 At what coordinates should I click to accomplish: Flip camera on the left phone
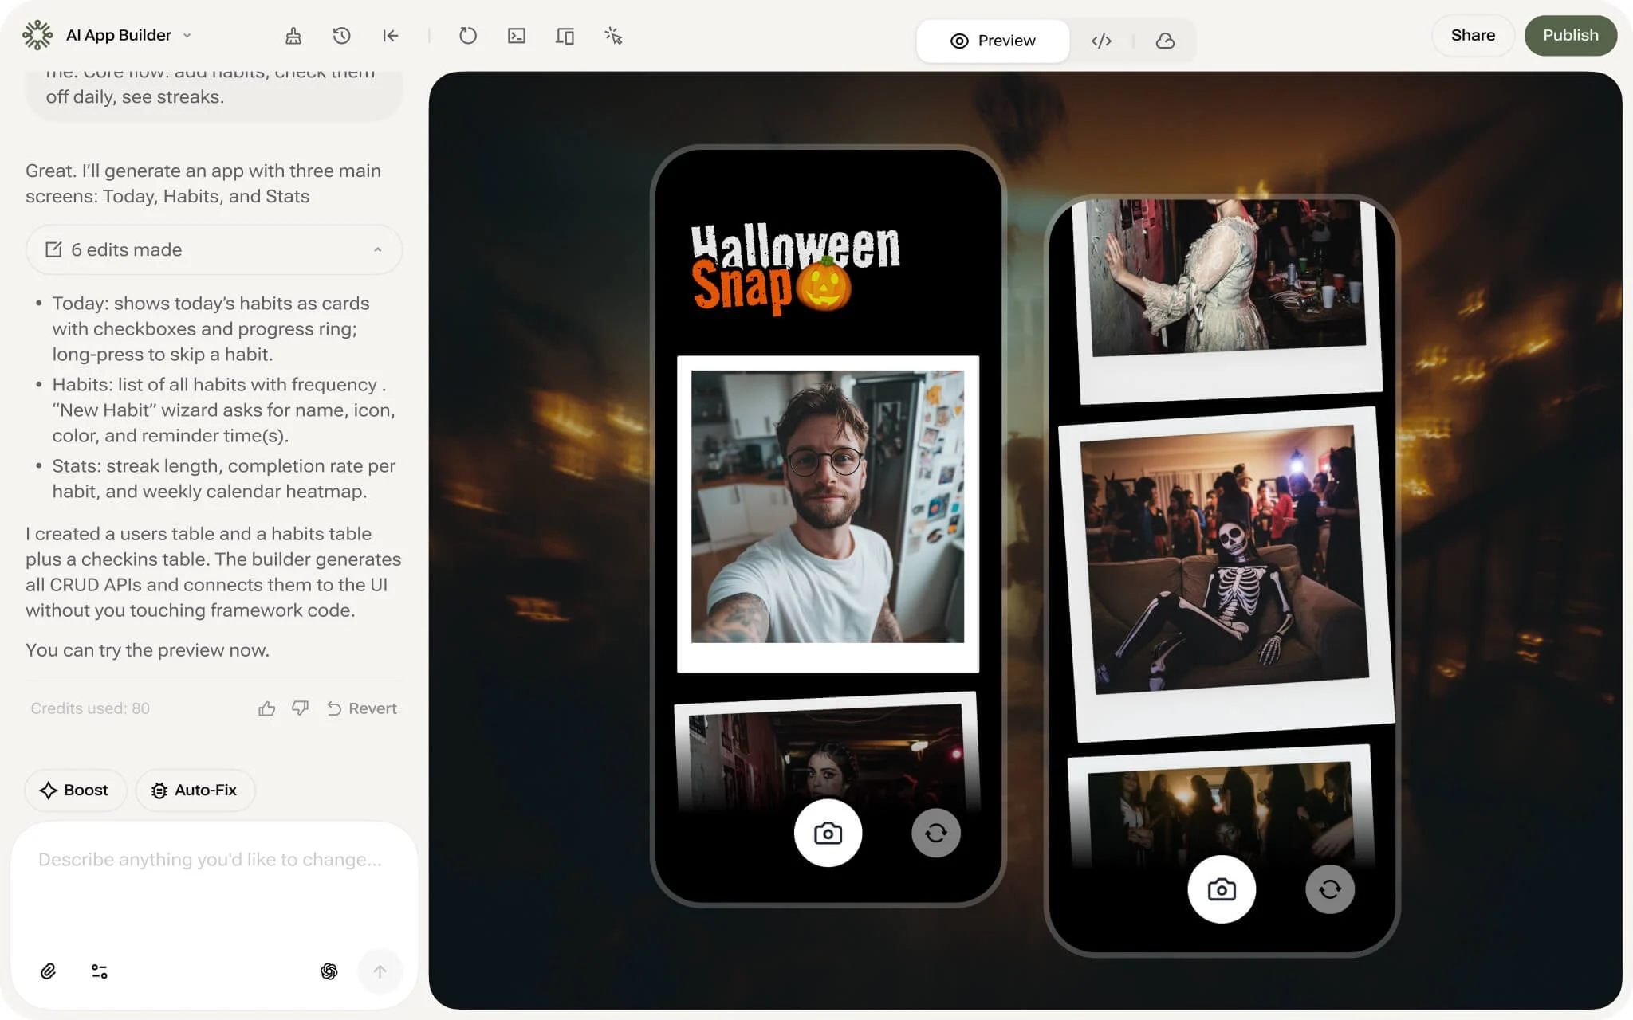[935, 834]
